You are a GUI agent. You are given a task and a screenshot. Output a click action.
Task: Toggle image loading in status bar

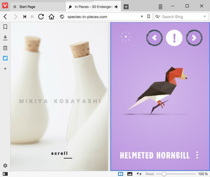[x=130, y=174]
